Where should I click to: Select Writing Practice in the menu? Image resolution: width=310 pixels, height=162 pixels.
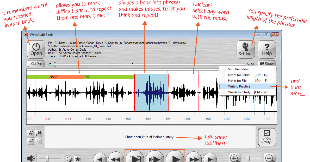pos(247,86)
